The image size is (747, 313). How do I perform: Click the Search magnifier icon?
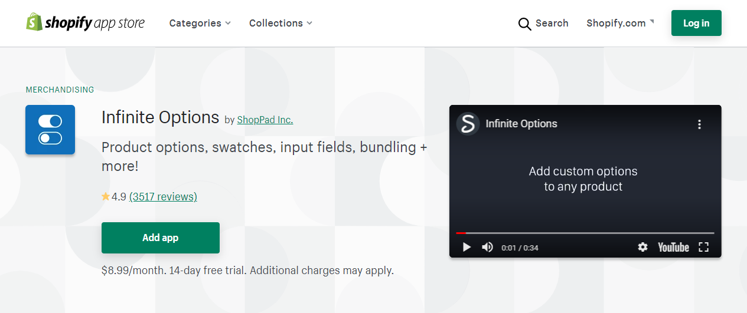coord(524,24)
